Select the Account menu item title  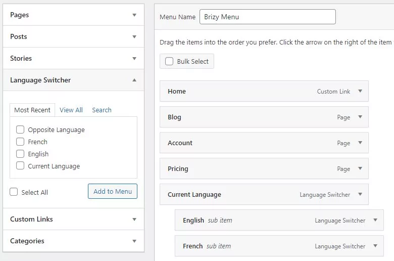pyautogui.click(x=180, y=143)
